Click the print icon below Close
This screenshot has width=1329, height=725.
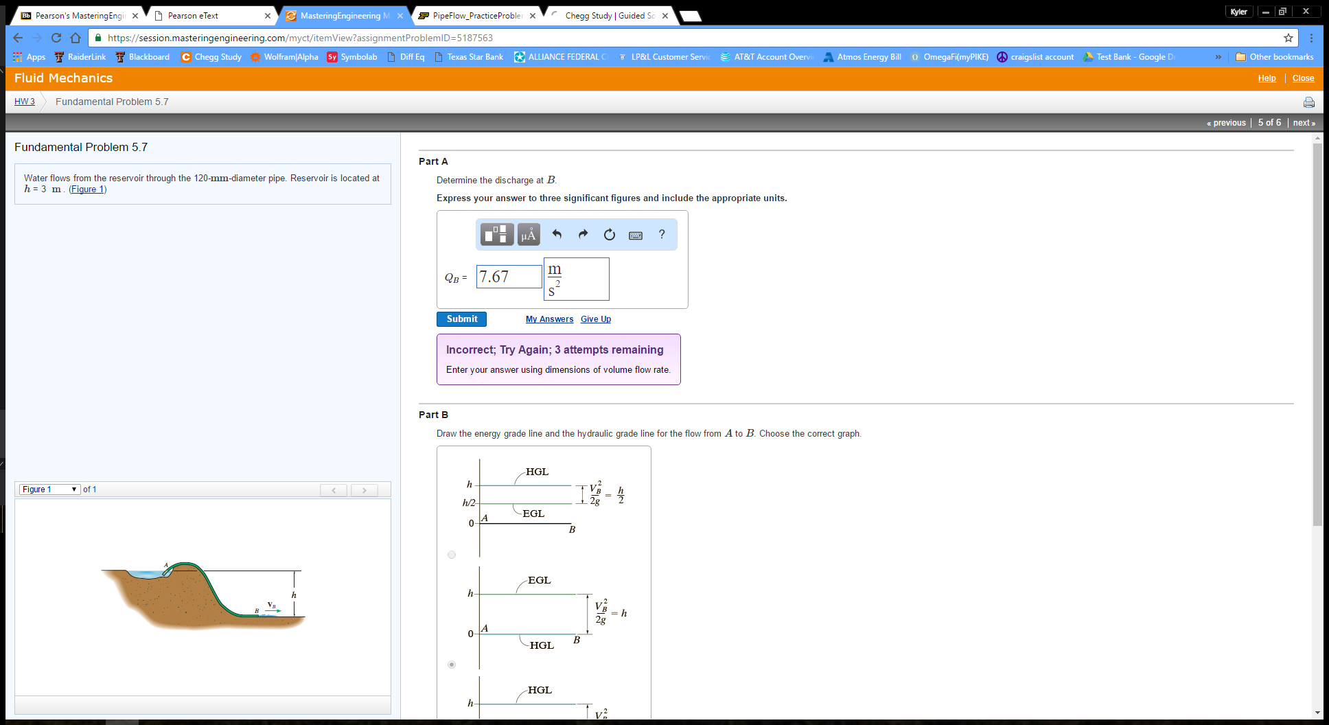click(x=1308, y=102)
